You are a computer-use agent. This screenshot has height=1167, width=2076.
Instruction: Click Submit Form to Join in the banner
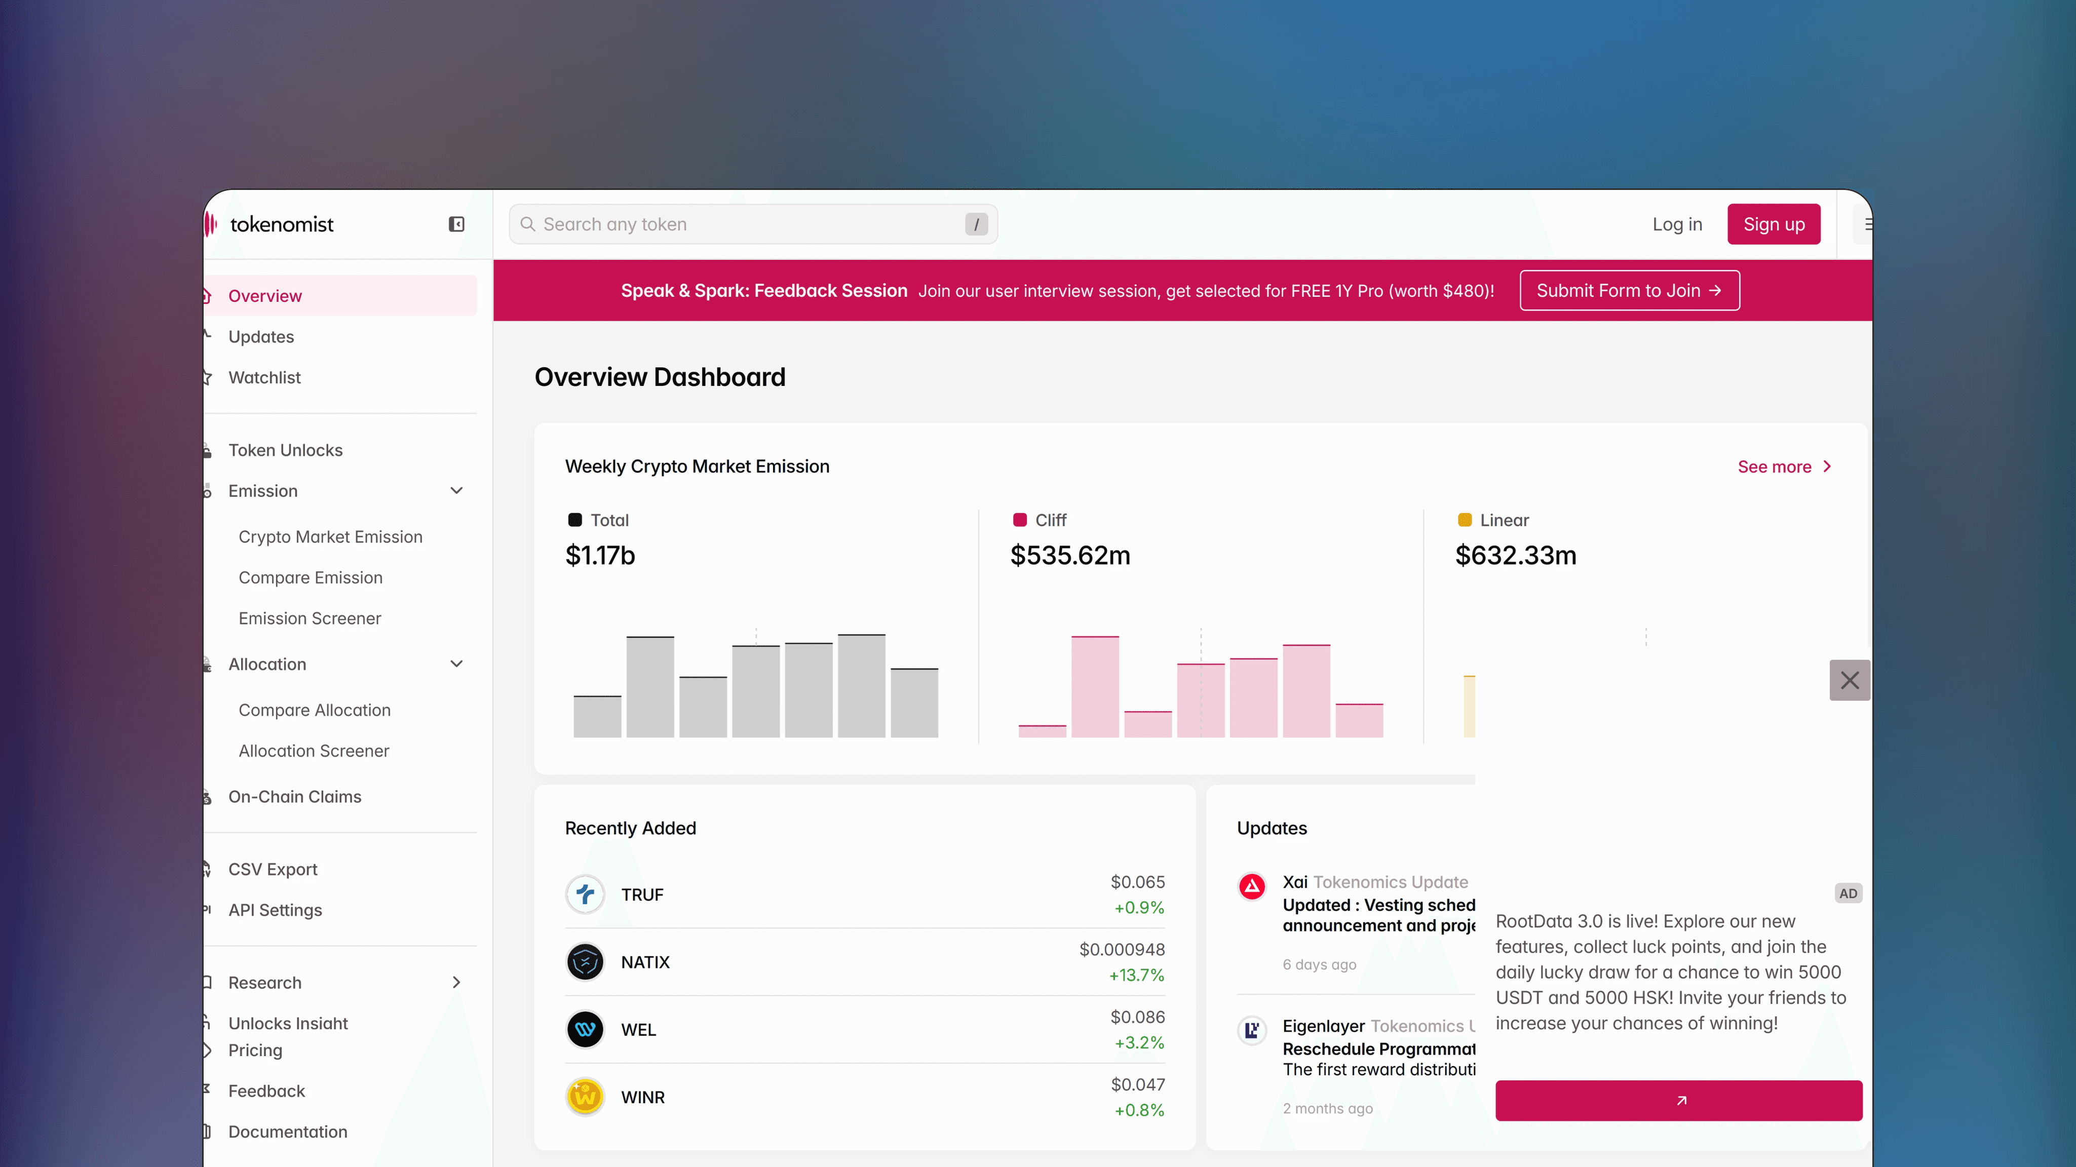[x=1629, y=290]
